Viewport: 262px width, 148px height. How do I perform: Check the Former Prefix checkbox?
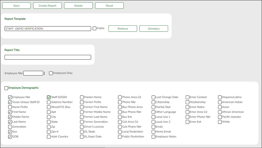(x=82, y=102)
